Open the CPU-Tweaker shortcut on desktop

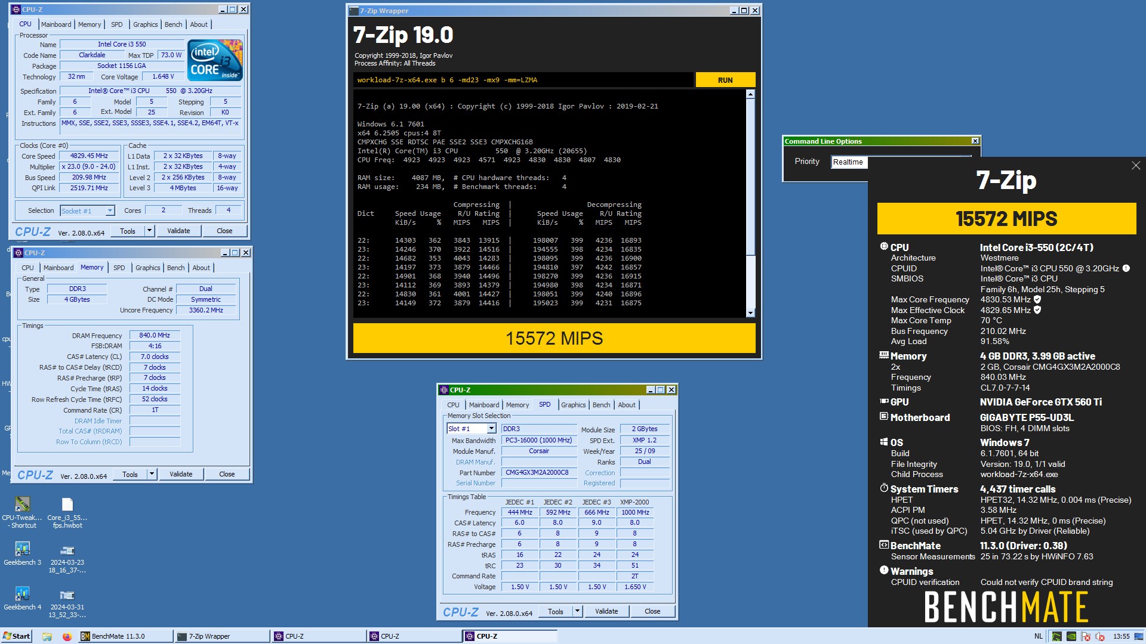pos(22,512)
